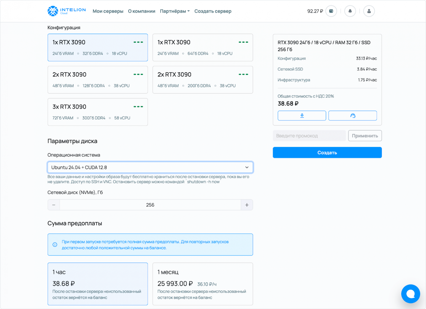
Task: Choose the 1 месяц prepayment option
Action: 203,284
